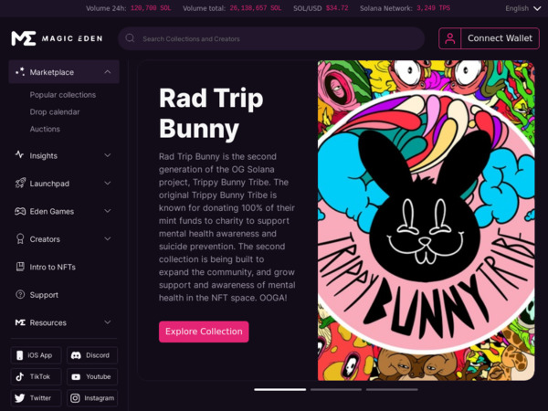Open the Discord link button
548x411 pixels.
92,355
